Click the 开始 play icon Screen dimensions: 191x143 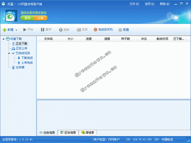(25, 30)
